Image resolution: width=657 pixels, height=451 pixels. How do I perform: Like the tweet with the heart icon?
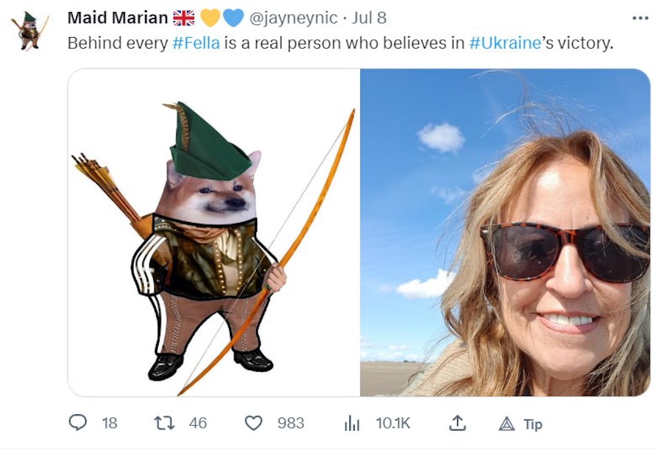253,423
